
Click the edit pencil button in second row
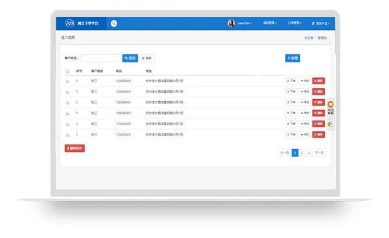[x=305, y=91]
